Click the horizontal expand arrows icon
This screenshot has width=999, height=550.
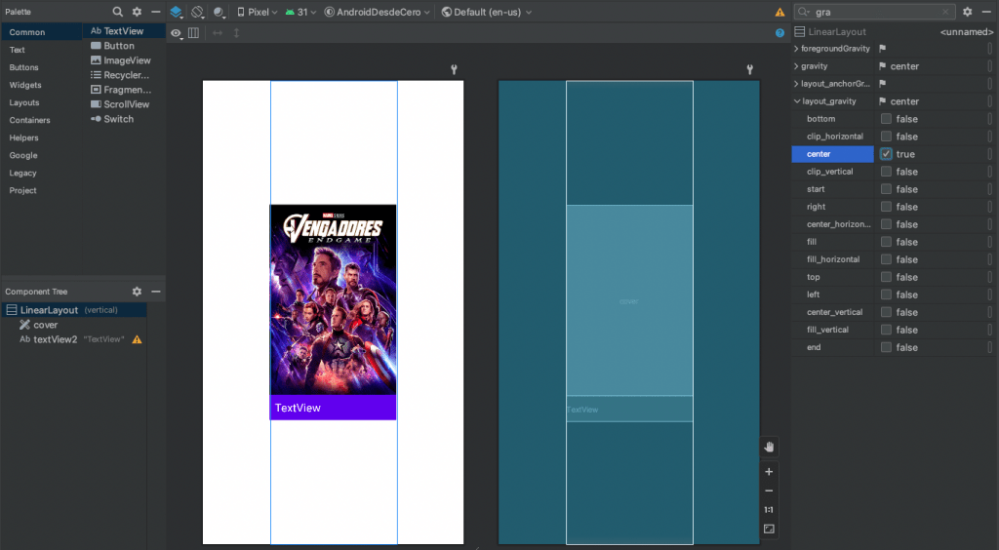point(218,33)
